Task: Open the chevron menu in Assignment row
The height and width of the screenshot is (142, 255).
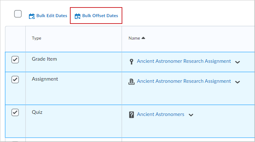Action: (x=238, y=82)
